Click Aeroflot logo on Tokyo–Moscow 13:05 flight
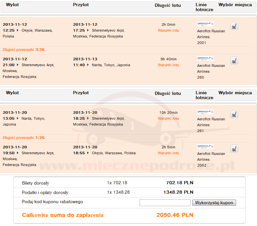Viewport: 257px width, 226px height. pos(205,112)
